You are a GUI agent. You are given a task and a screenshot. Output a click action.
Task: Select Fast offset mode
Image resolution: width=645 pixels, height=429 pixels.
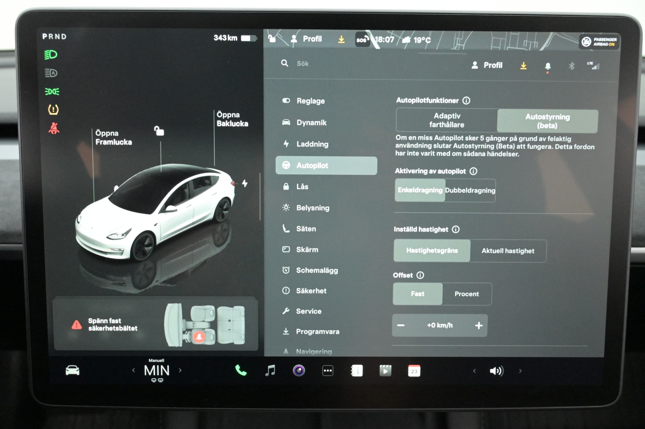point(418,294)
